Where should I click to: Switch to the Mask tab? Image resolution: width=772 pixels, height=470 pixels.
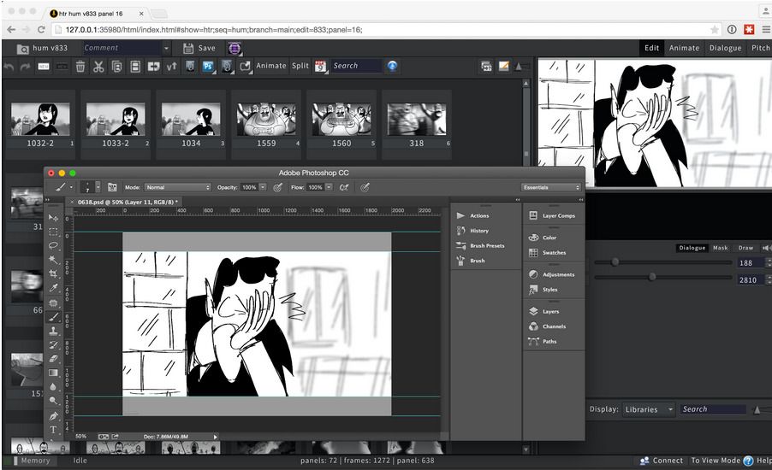tap(721, 248)
